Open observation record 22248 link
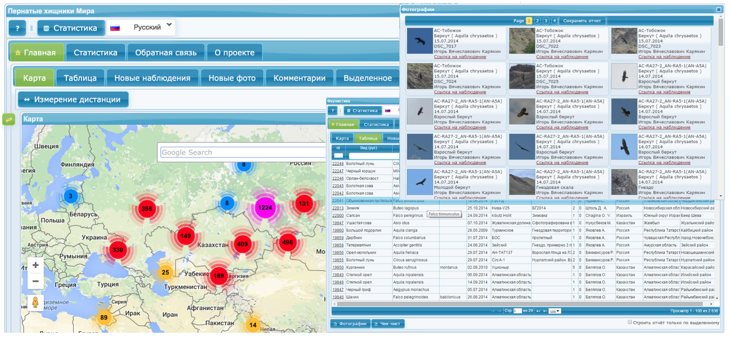The width and height of the screenshot is (730, 339). click(x=338, y=164)
